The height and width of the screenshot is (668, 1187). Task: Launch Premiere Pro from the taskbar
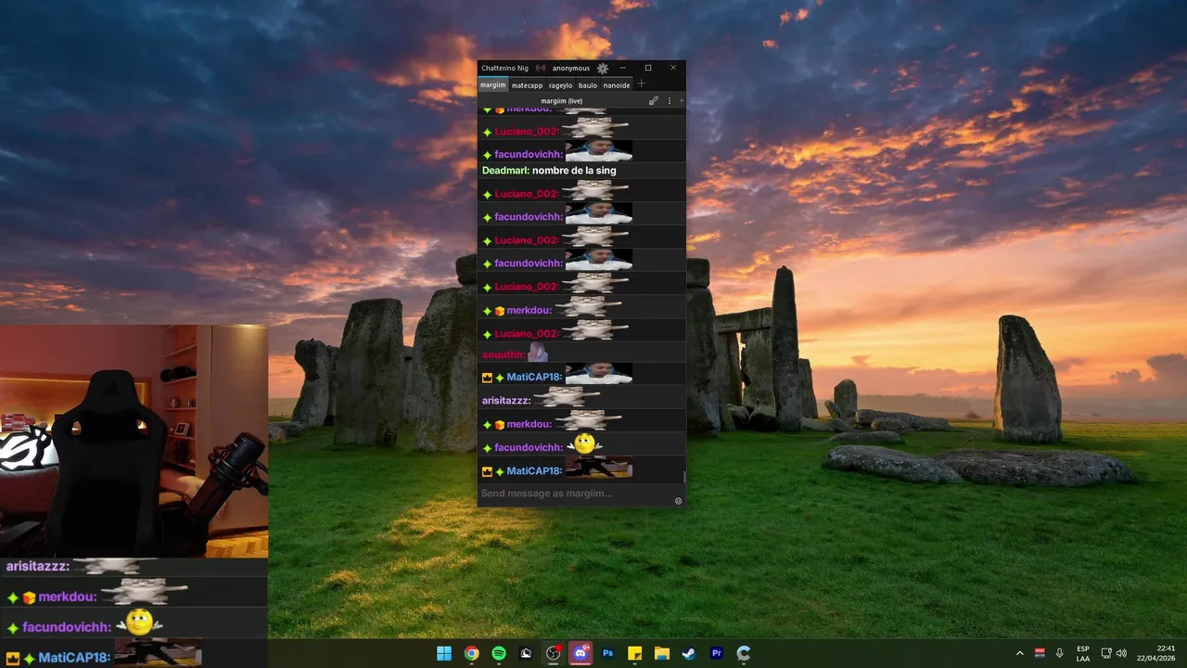(x=716, y=653)
